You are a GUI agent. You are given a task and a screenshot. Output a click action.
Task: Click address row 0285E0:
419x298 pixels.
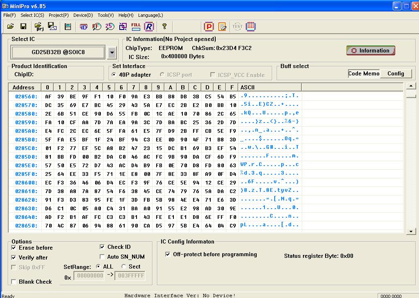tap(27, 166)
